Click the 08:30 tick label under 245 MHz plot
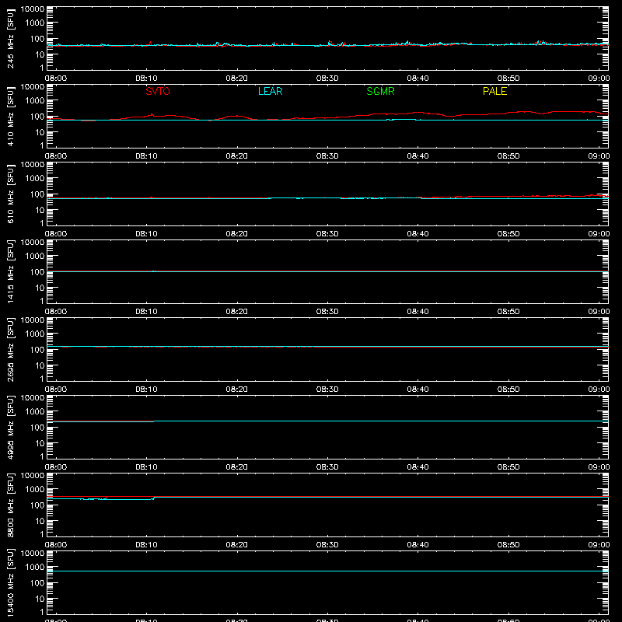Viewport: 622px width, 622px height. (327, 79)
